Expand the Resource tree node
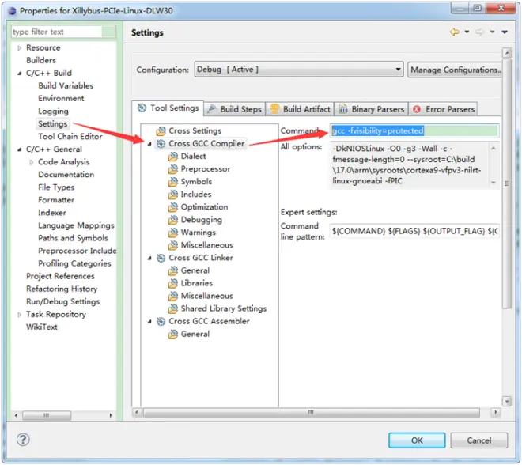Viewport: 522px width, 465px height. point(19,48)
